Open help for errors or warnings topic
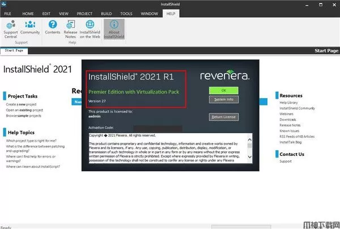Viewport: 340px width, 229px height. [x=31, y=159]
